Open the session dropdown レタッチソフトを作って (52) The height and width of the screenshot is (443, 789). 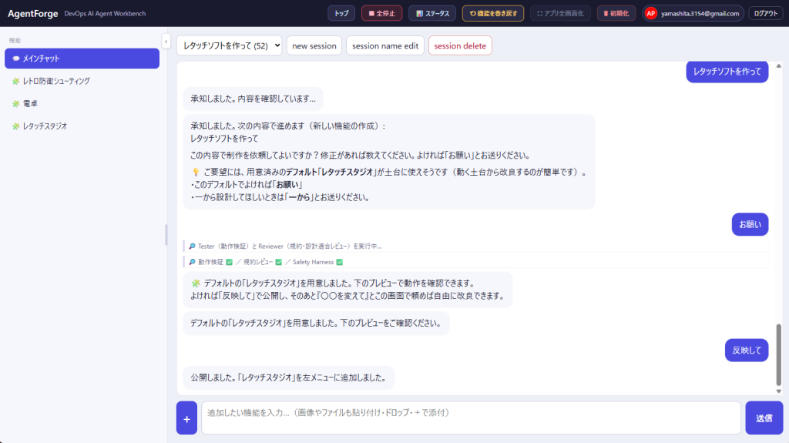click(229, 45)
